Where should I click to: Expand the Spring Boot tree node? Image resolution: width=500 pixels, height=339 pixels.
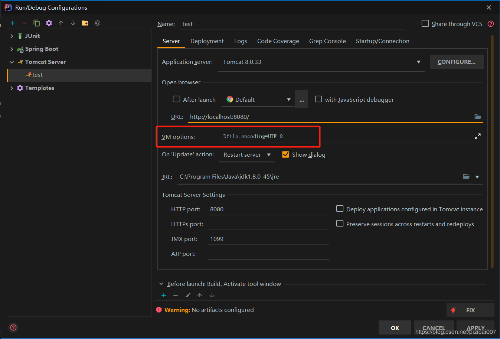(12, 49)
